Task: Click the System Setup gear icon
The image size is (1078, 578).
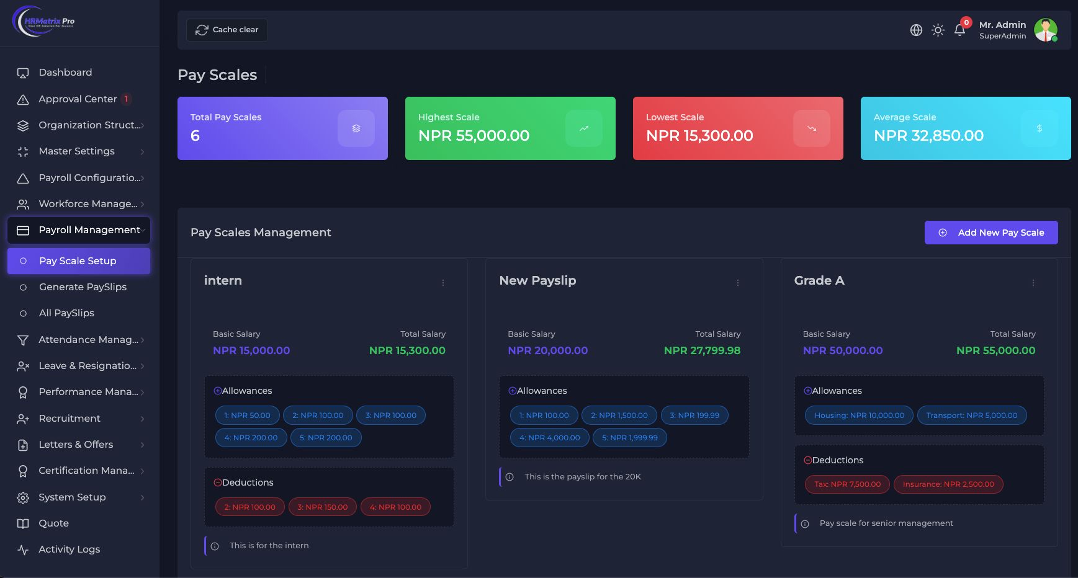Action: (x=23, y=497)
